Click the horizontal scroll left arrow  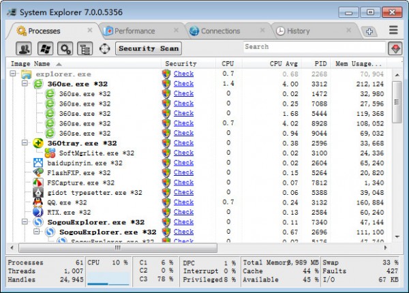12,247
